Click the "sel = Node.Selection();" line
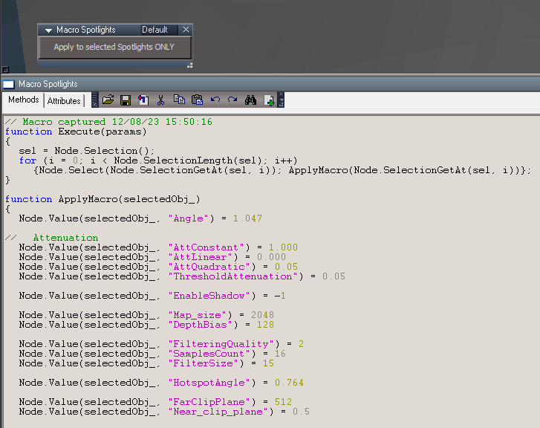 click(x=86, y=151)
